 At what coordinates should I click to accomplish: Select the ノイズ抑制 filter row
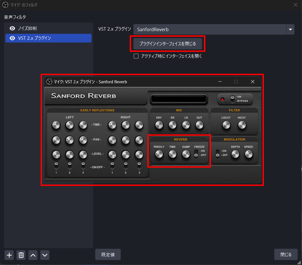tap(48, 28)
